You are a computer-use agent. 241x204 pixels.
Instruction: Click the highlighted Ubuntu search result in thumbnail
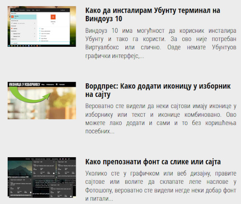[x=24, y=17]
